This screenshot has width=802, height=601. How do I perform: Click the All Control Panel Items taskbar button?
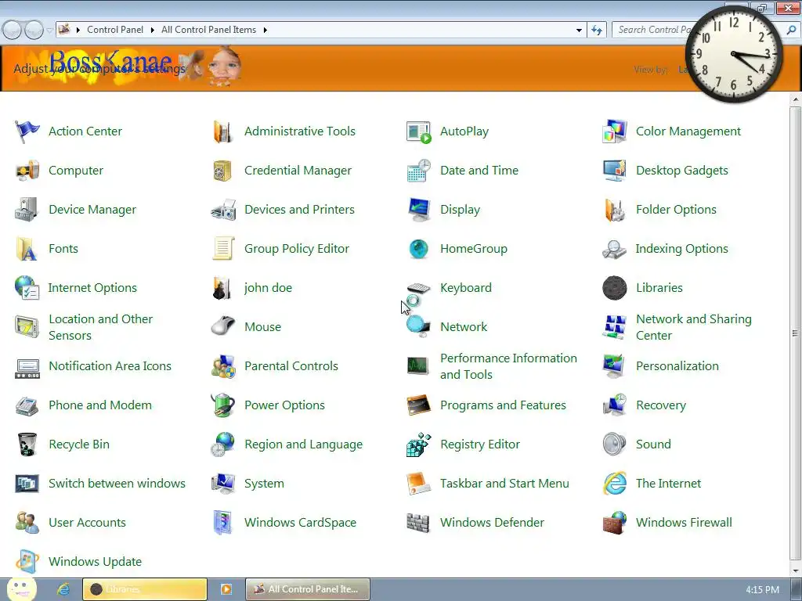tap(307, 589)
